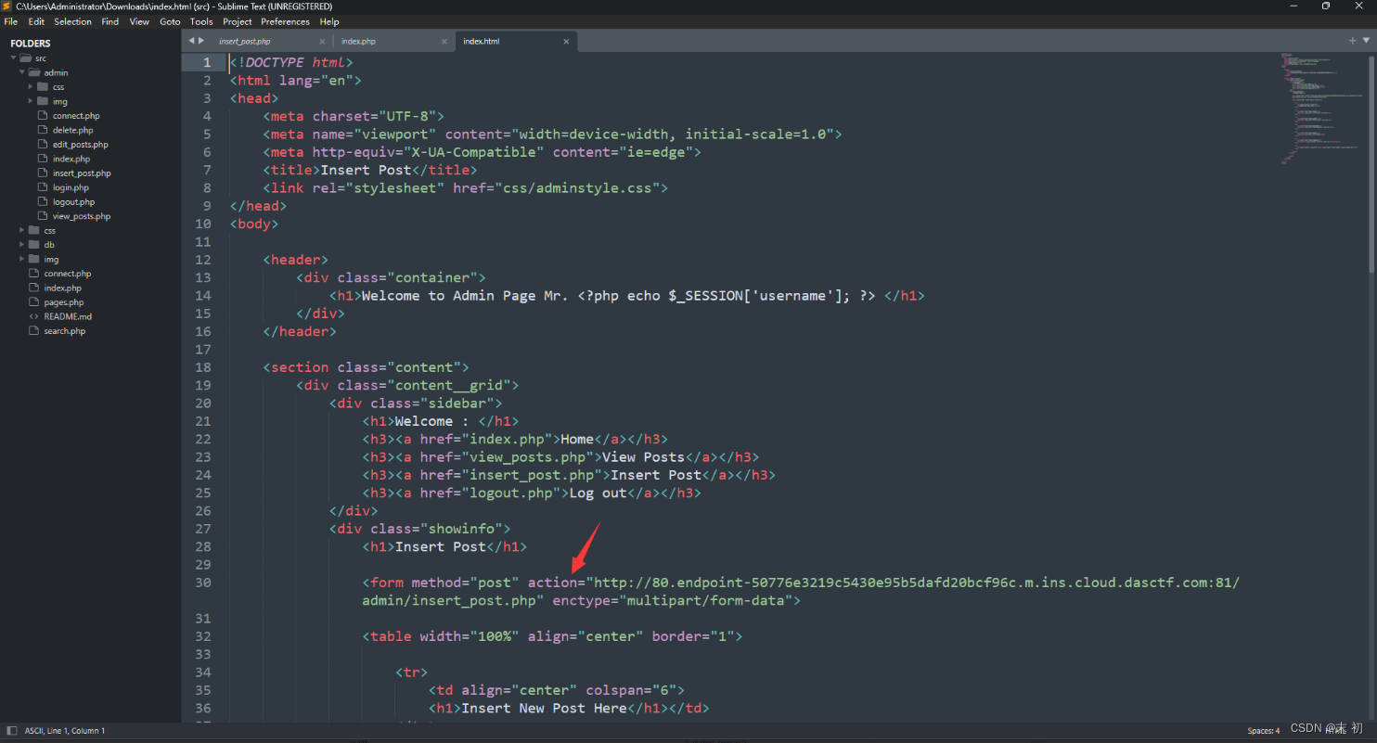
Task: Collapse the admin folder
Action: pyautogui.click(x=22, y=72)
